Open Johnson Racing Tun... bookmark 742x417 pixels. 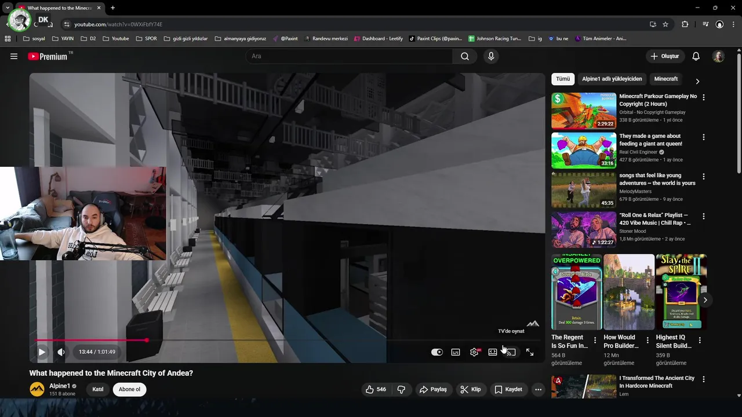(494, 39)
